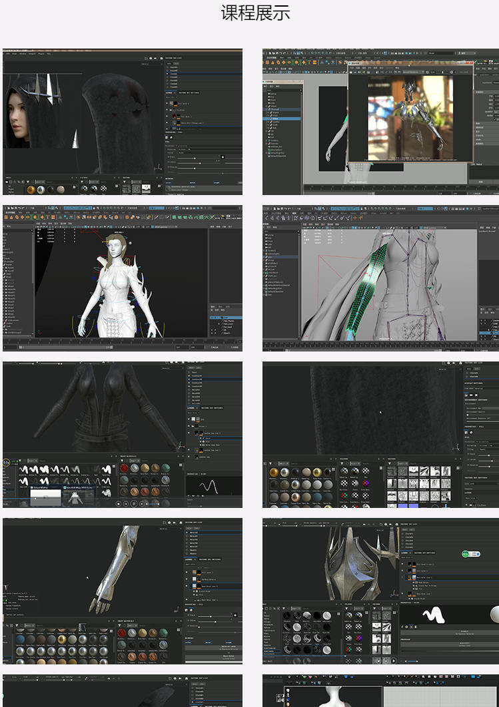Click the pause button under the leather jacket viewport
Viewport: 499px width, 707px height.
coord(134,504)
